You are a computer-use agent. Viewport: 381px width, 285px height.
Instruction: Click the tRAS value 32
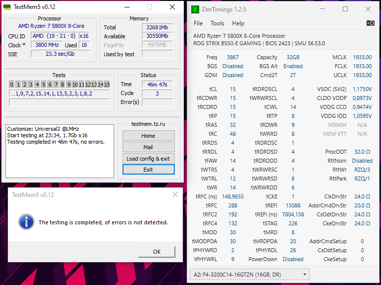pos(233,125)
